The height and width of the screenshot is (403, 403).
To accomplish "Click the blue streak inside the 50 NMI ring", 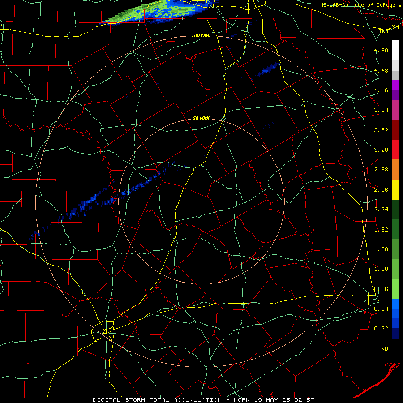I will (x=148, y=180).
